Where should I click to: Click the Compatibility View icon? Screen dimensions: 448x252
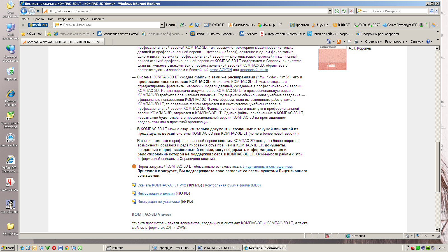coord(337,11)
